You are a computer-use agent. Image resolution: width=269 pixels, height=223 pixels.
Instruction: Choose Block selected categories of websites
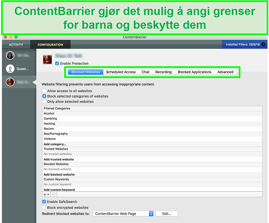coord(44,96)
